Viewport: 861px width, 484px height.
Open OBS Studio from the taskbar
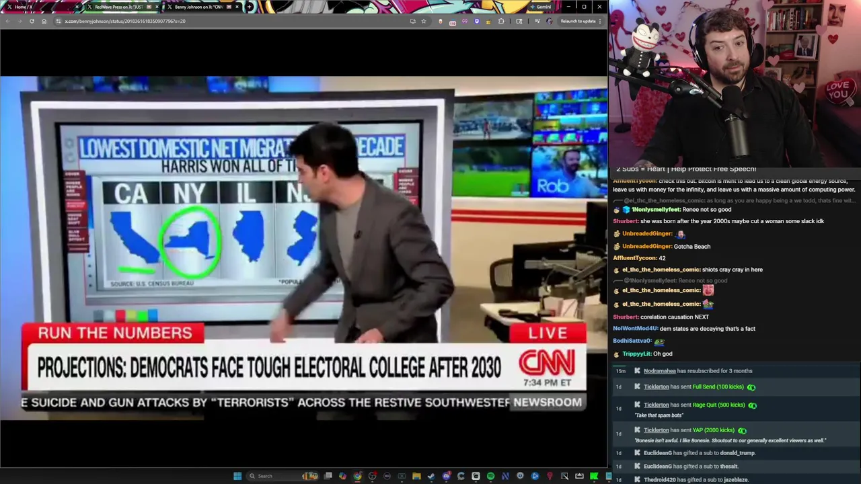[x=372, y=476]
